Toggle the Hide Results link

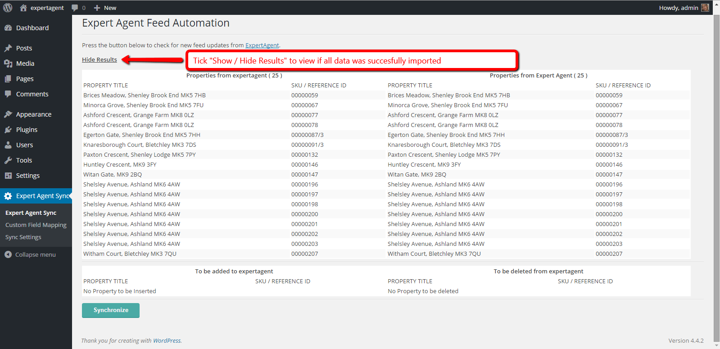pyautogui.click(x=100, y=60)
